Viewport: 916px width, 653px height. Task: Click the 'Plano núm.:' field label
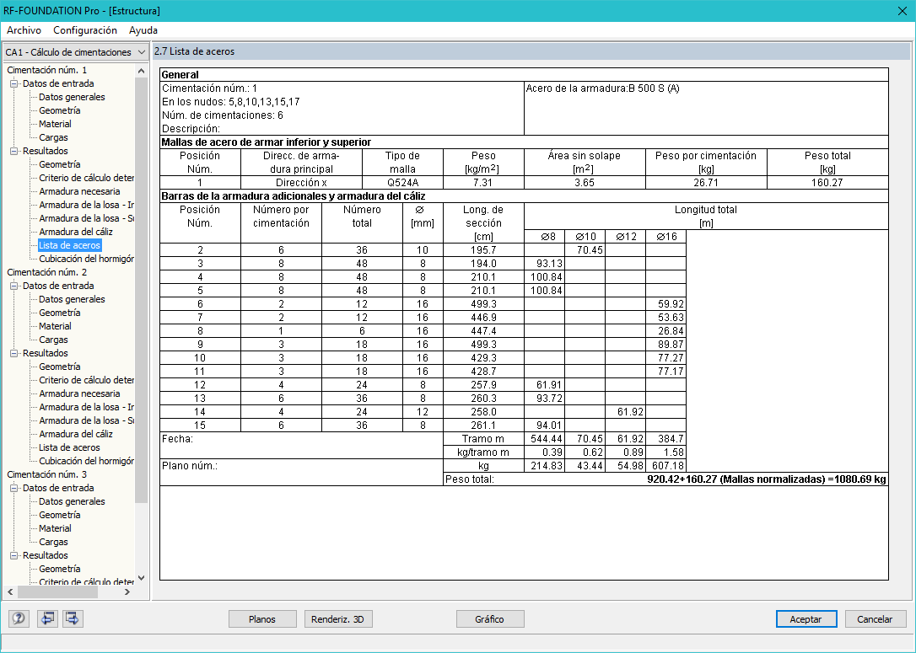190,466
